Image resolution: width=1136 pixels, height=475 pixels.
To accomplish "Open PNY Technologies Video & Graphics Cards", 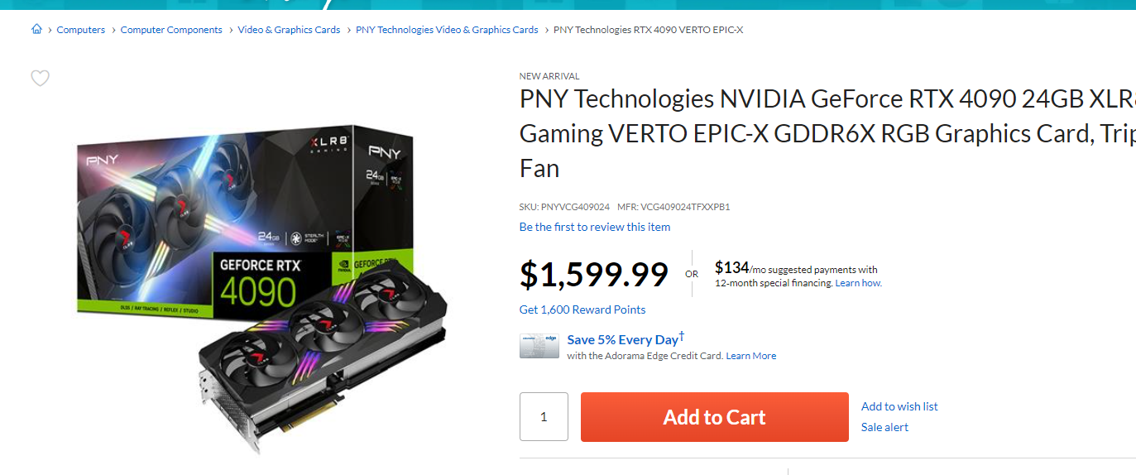I will point(447,30).
